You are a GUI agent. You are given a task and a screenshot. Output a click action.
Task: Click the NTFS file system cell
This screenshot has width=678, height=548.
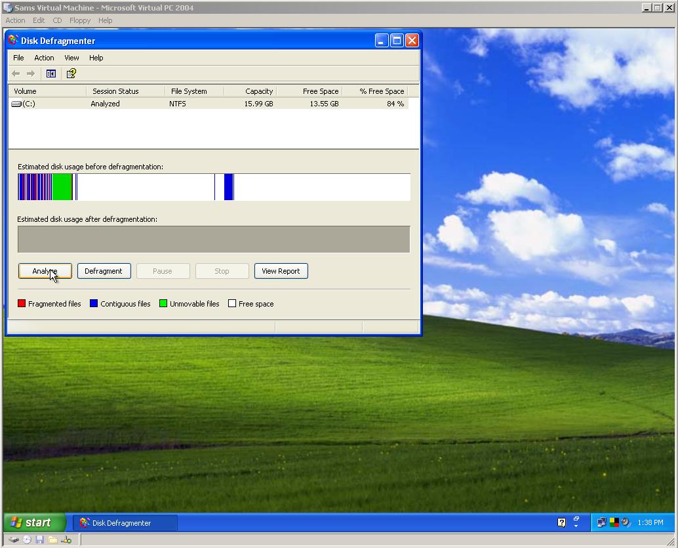pyautogui.click(x=178, y=104)
